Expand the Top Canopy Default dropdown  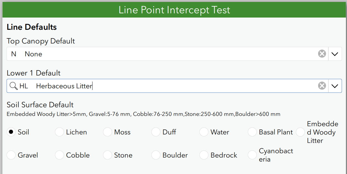click(335, 54)
